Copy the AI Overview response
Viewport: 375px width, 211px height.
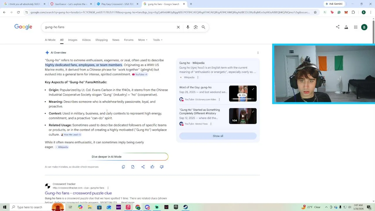[123, 167]
